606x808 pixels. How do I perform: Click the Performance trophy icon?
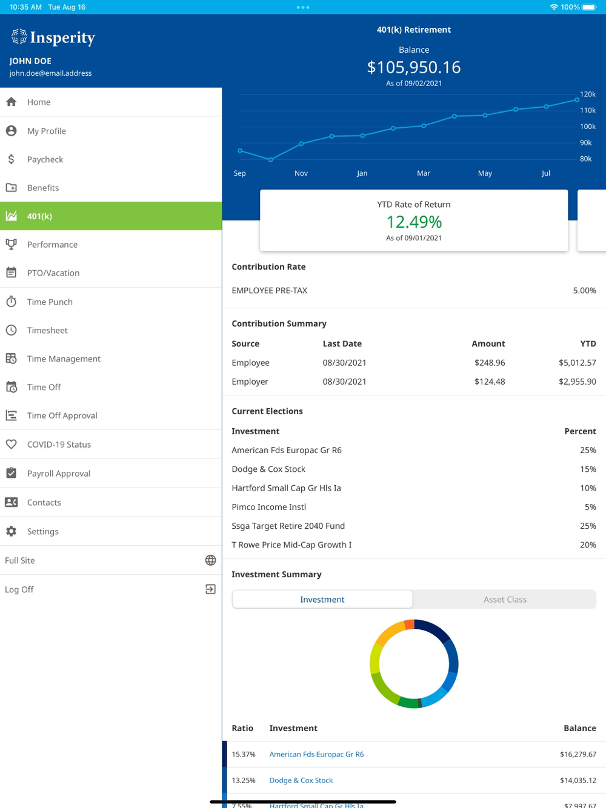click(x=12, y=245)
